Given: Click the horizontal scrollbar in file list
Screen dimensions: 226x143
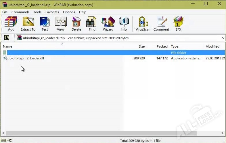Looking at the screenshot, I should point(101,133).
